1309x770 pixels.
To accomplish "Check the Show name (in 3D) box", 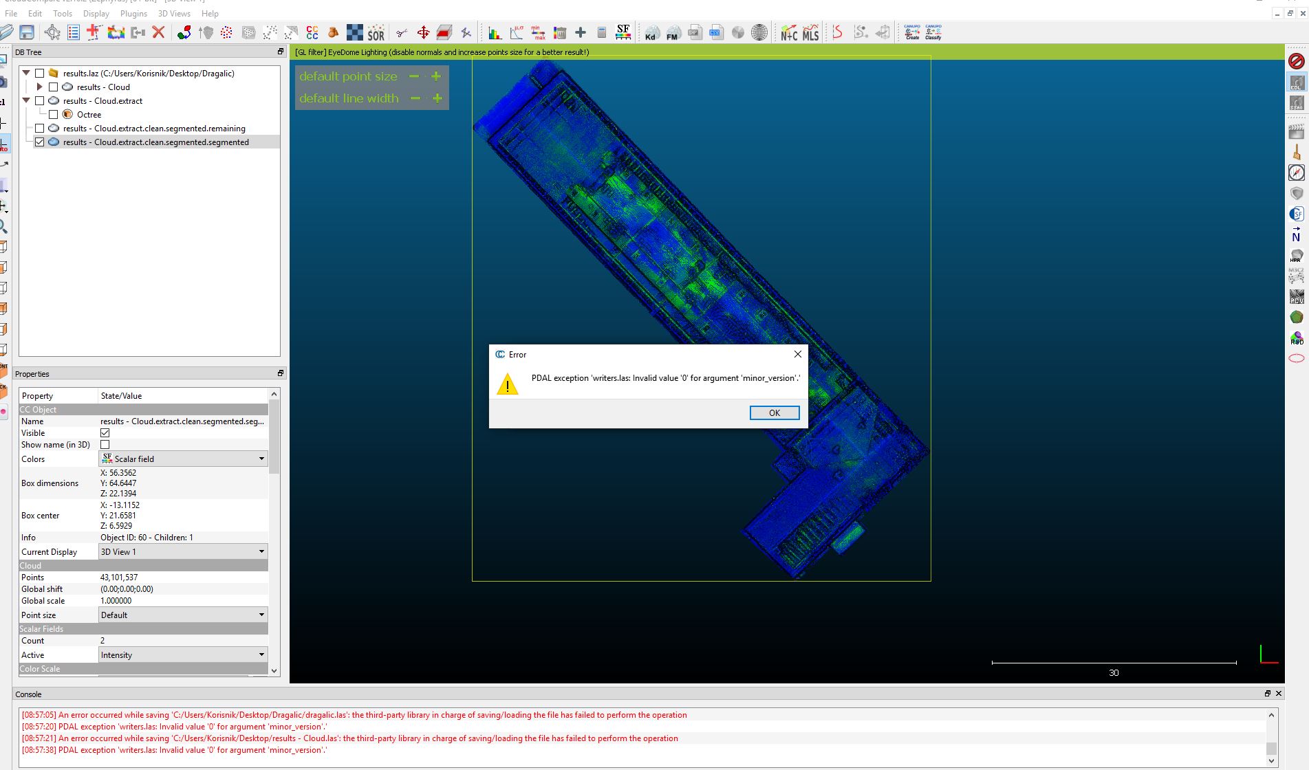I will tap(105, 445).
